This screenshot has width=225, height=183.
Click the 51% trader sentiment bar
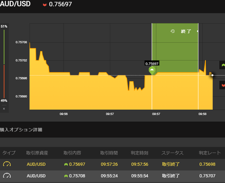click(x=4, y=47)
